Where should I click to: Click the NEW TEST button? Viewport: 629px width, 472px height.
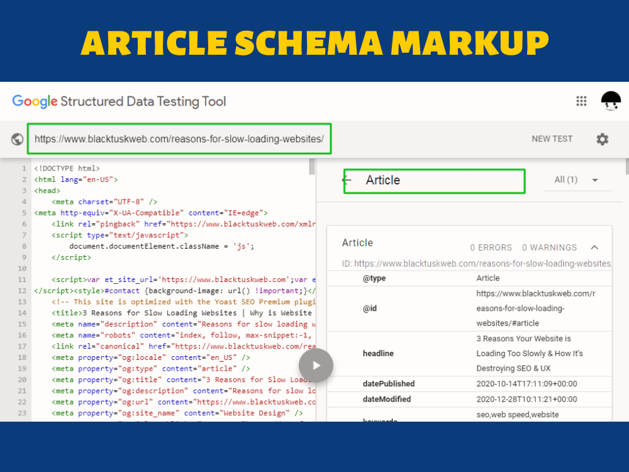[552, 139]
